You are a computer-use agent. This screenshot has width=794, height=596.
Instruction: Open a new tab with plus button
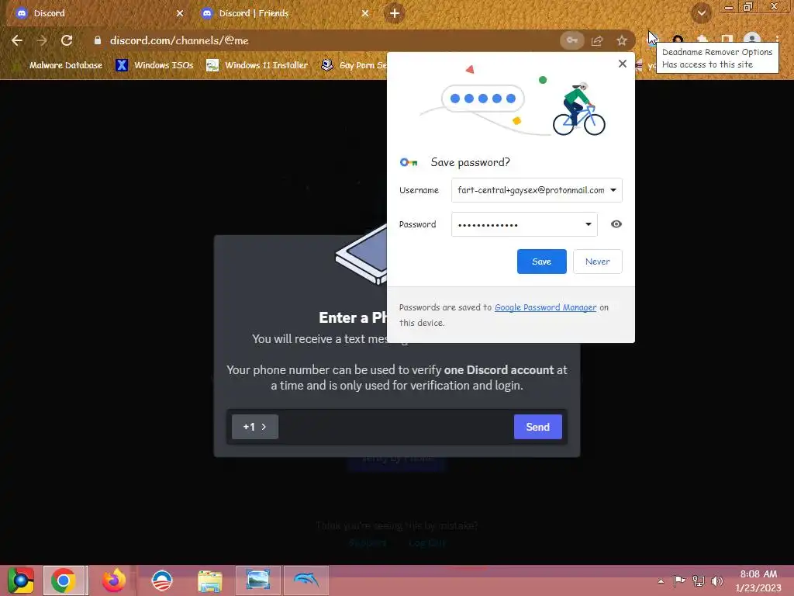[395, 13]
